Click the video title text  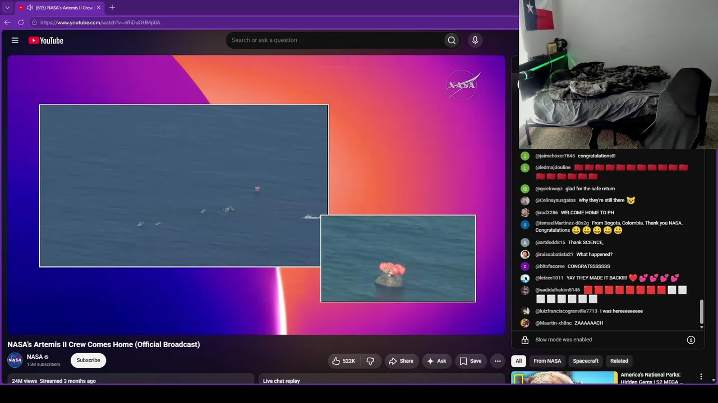click(x=104, y=345)
